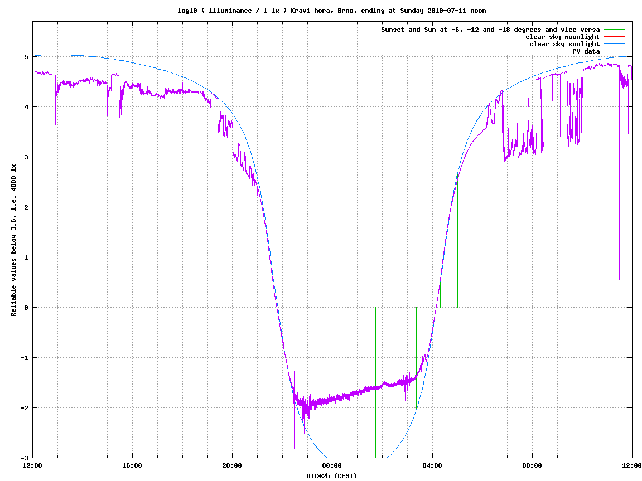Click the green vertical marker just after 00:00
This screenshot has width=642, height=481.
pyautogui.click(x=340, y=382)
